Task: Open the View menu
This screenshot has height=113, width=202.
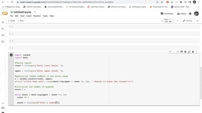Action: point(22,16)
